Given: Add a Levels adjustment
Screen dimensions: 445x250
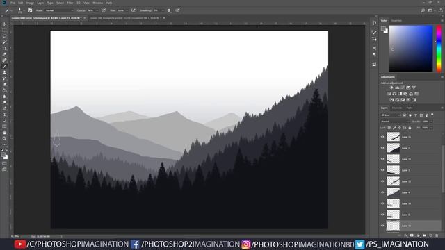Looking at the screenshot, I should pos(397,87).
